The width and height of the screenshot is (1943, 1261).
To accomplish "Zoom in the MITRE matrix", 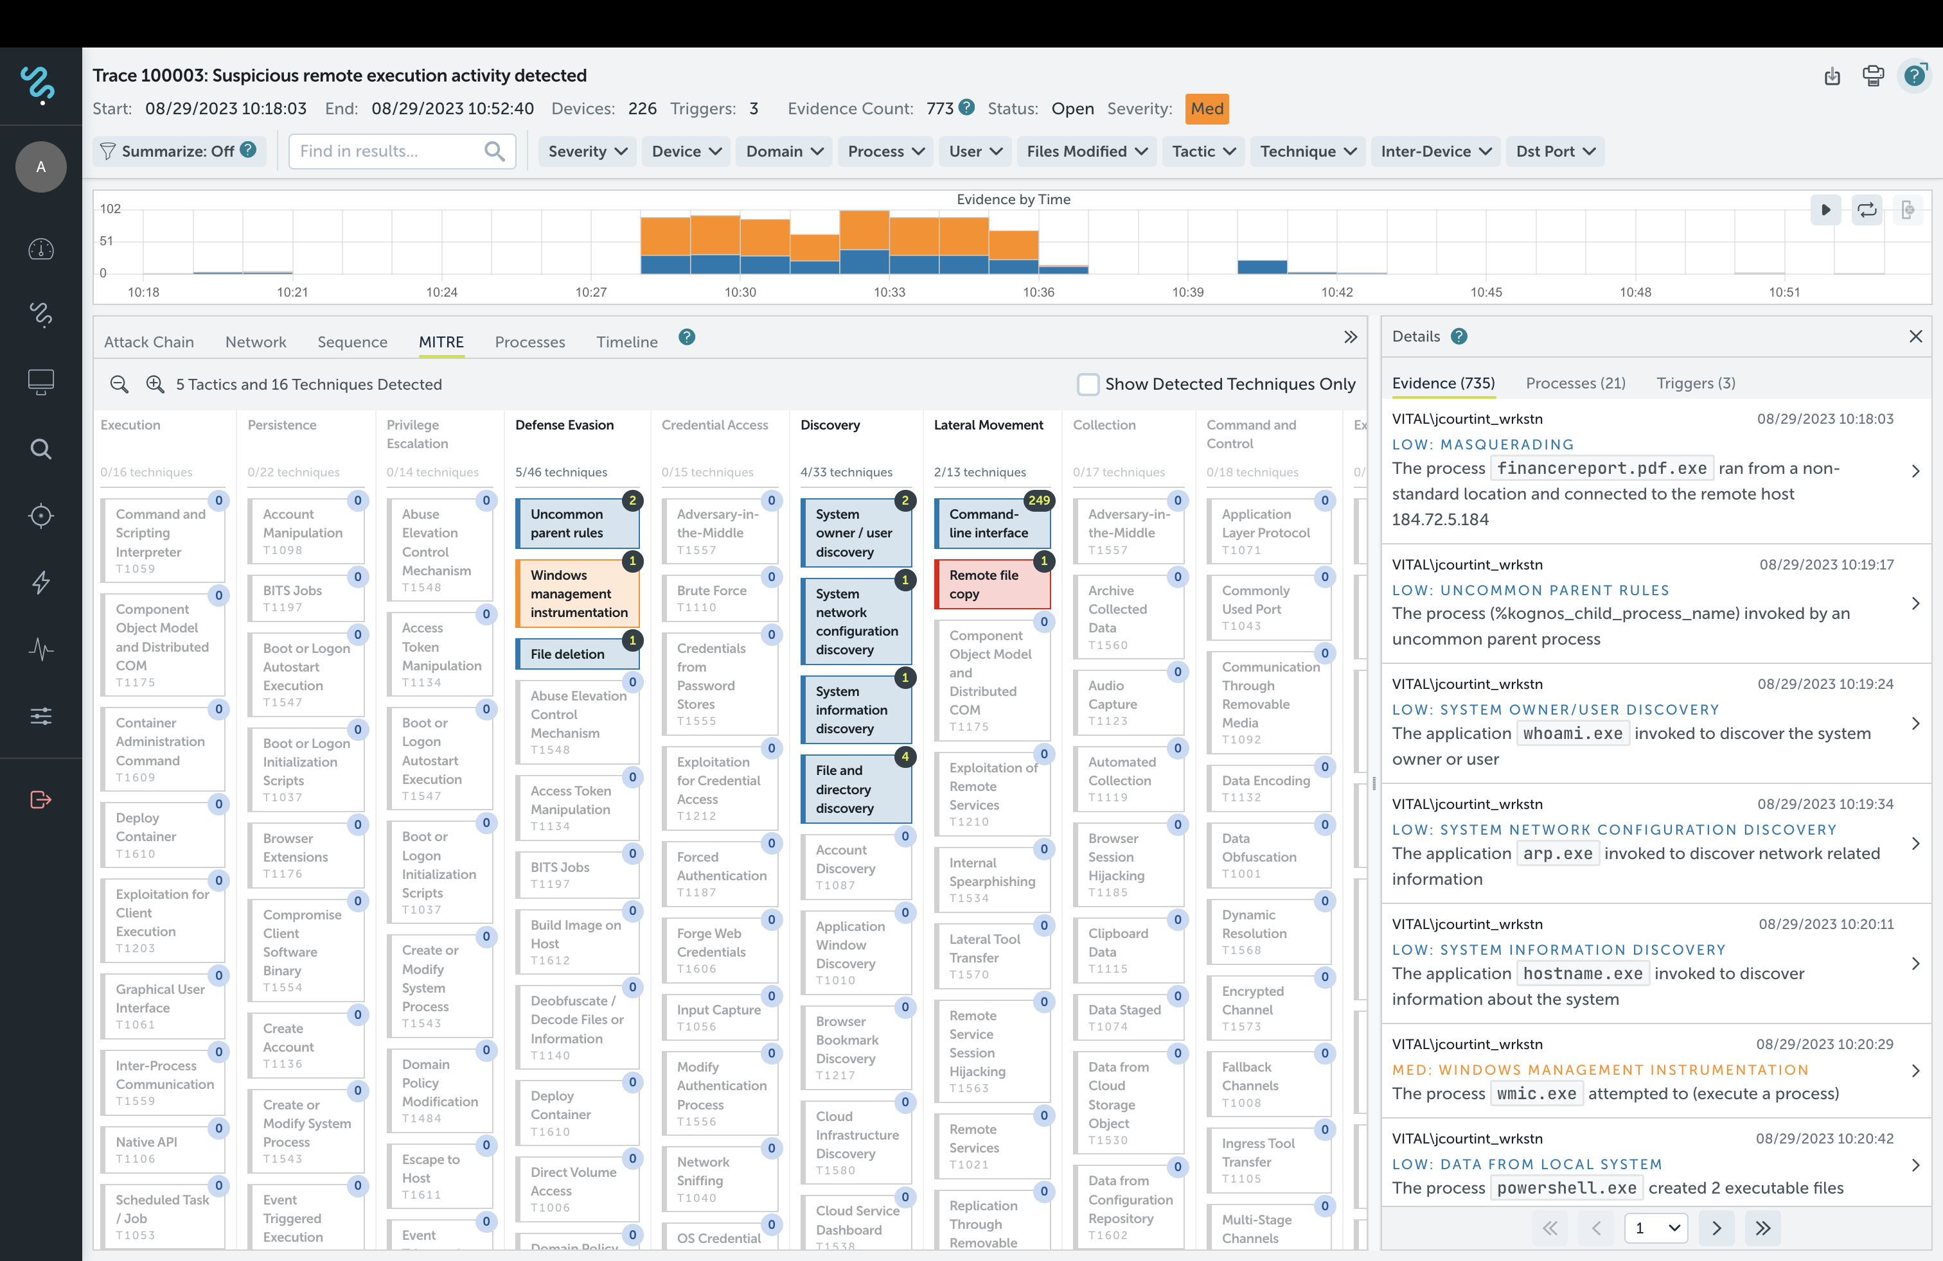I will tap(155, 384).
